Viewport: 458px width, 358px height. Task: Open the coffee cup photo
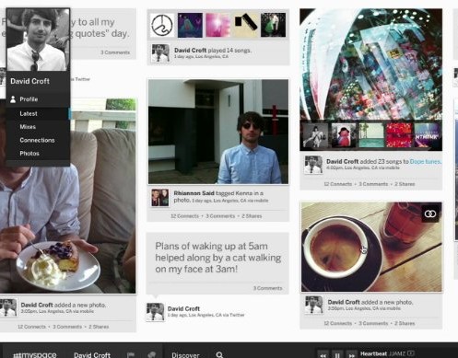click(x=371, y=247)
